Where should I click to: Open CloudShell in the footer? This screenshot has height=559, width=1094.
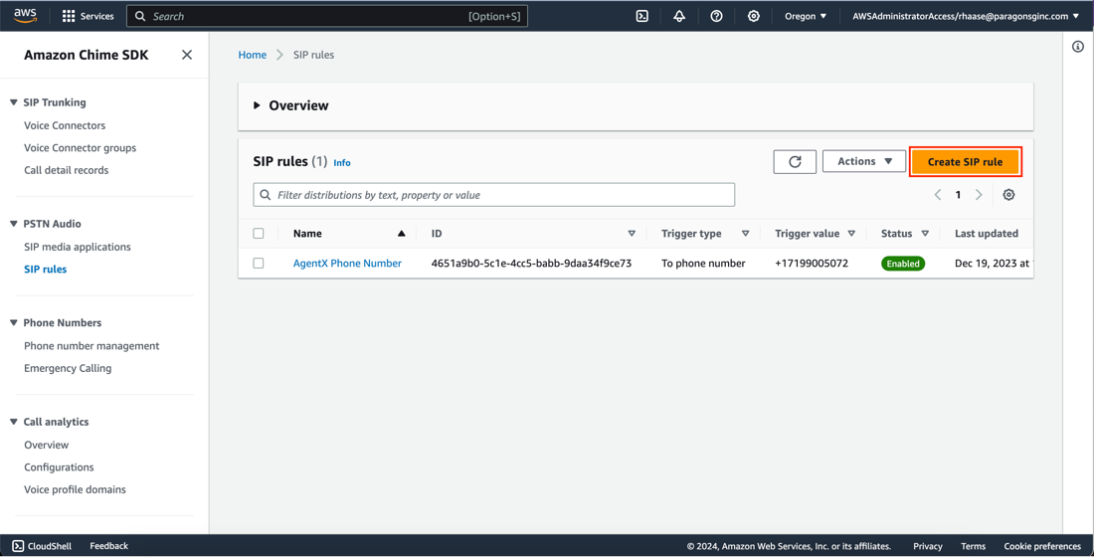[x=41, y=546]
